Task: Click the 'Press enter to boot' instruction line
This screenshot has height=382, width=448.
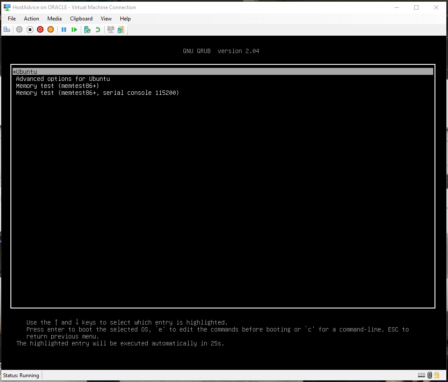Action: pos(217,329)
